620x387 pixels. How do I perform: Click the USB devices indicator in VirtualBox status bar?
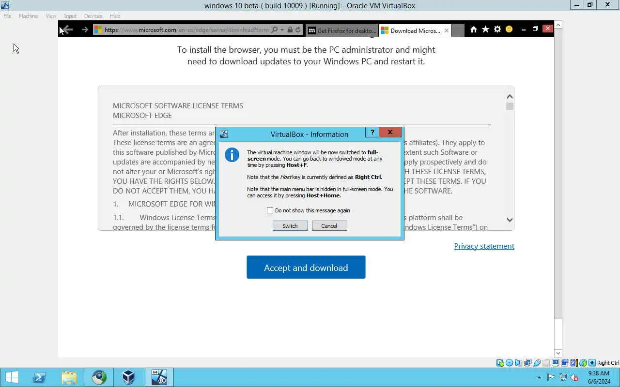click(537, 363)
